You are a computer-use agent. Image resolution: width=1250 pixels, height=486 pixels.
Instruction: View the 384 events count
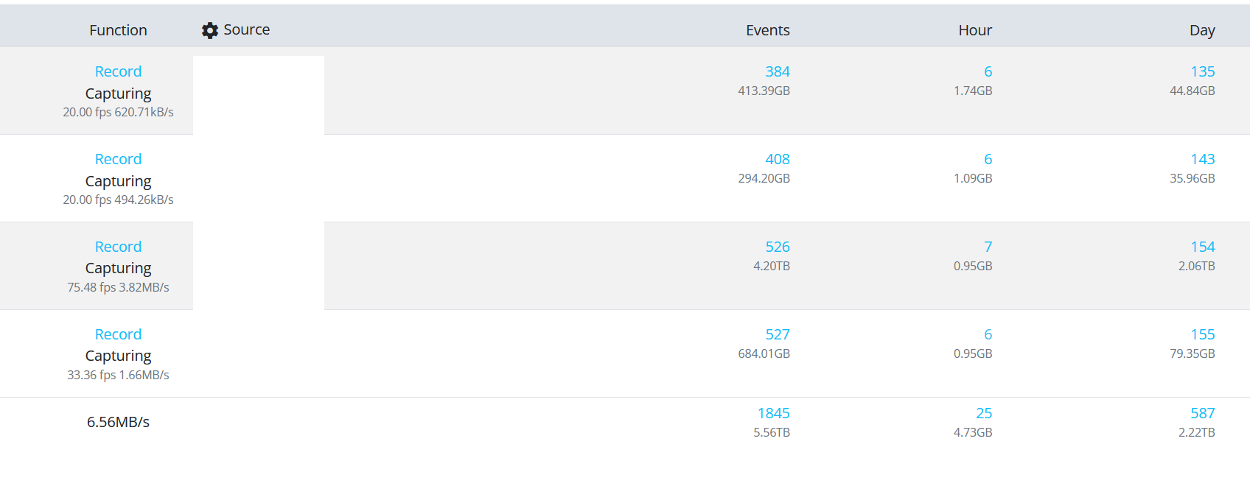click(777, 71)
